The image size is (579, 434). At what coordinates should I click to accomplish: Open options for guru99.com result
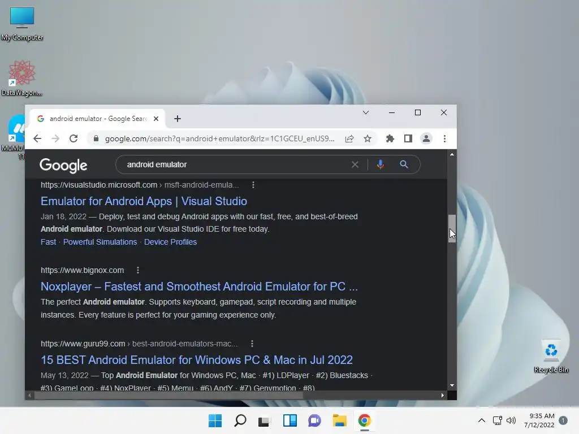[252, 344]
